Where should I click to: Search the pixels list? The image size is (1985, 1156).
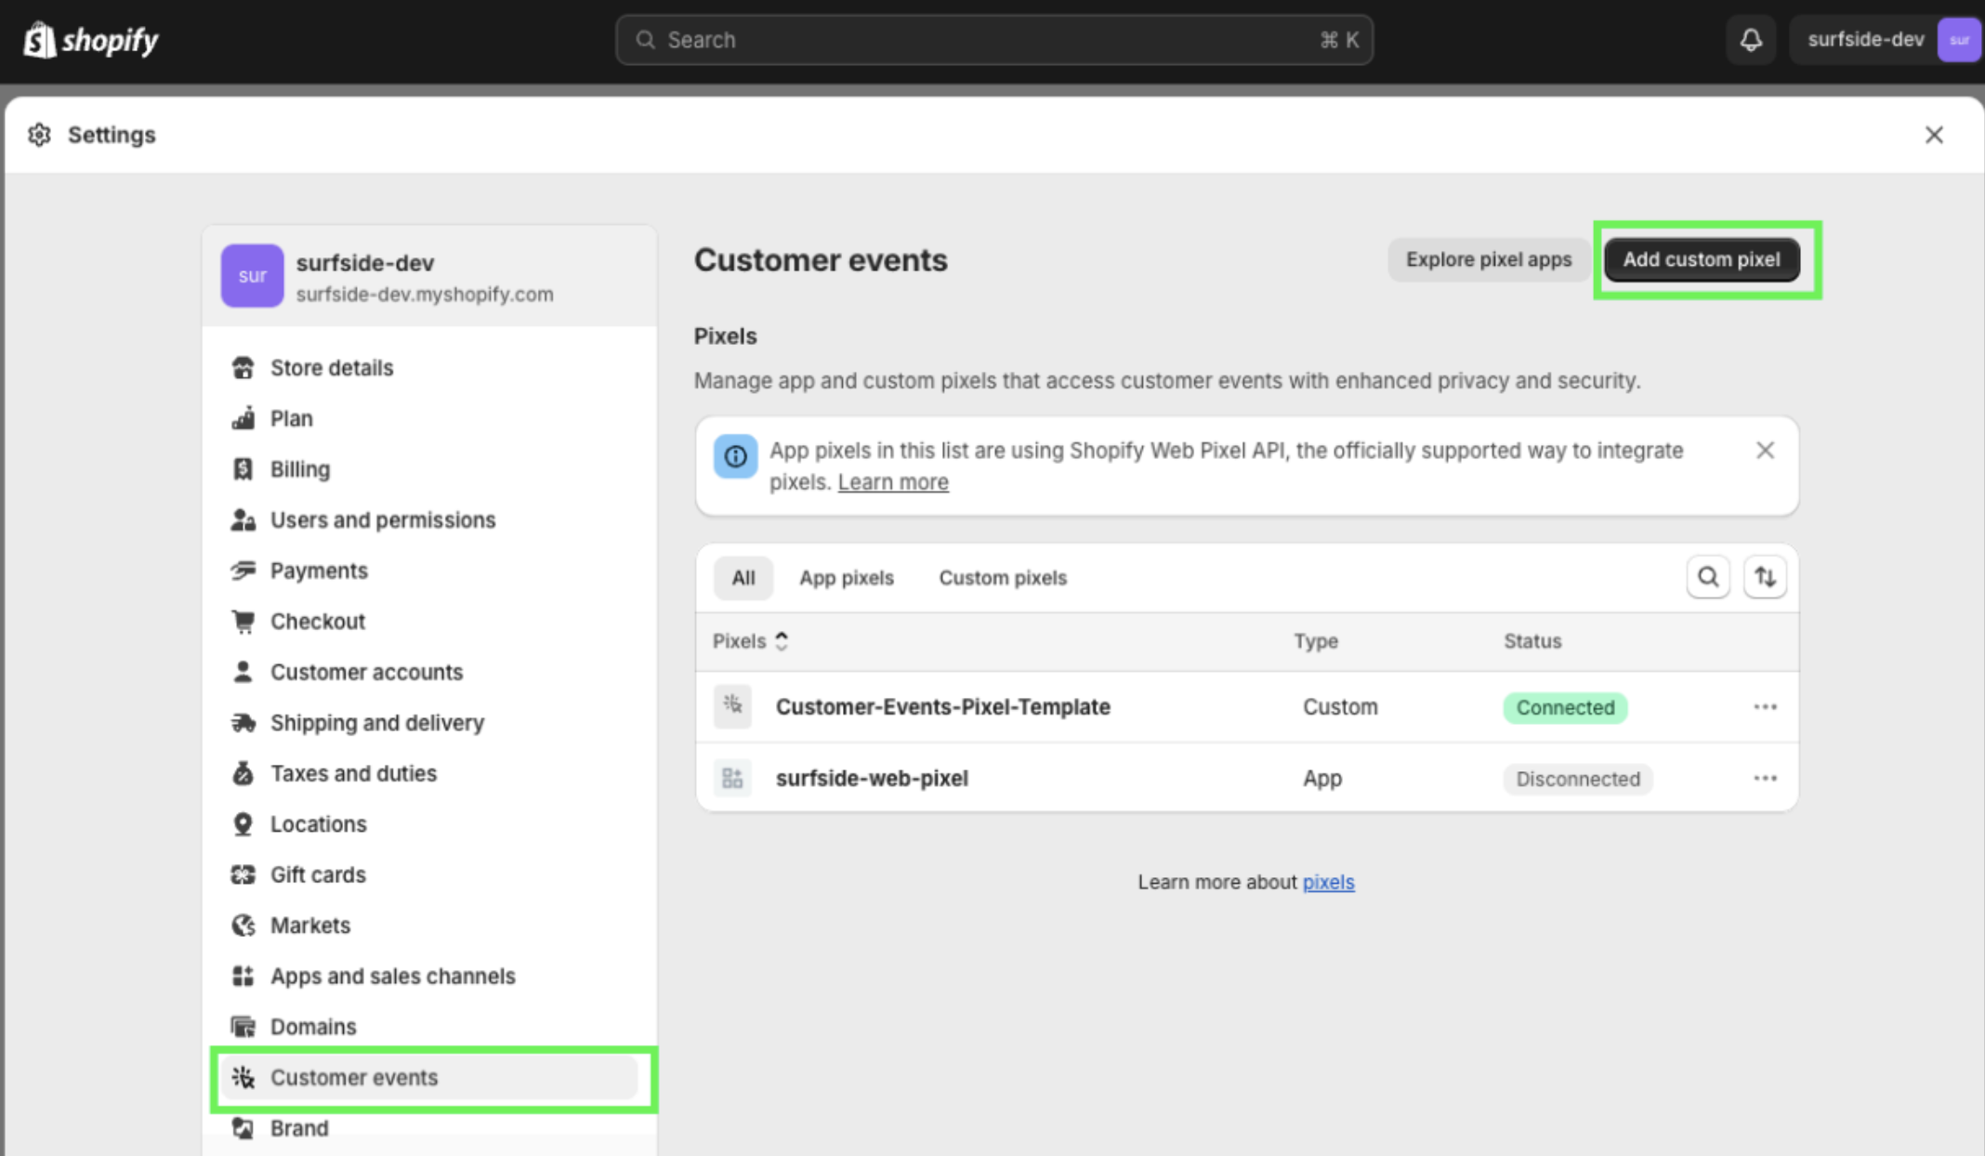(x=1707, y=577)
